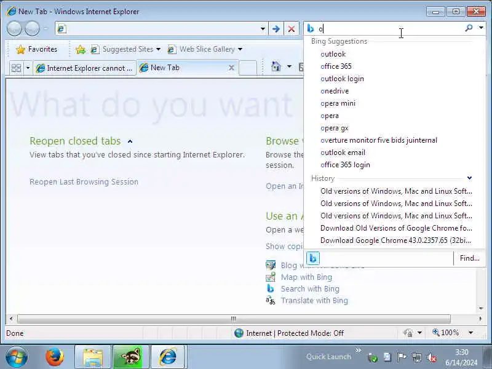The height and width of the screenshot is (369, 492).
Task: Click horizontal scrollbar left arrow
Action: click(11, 319)
